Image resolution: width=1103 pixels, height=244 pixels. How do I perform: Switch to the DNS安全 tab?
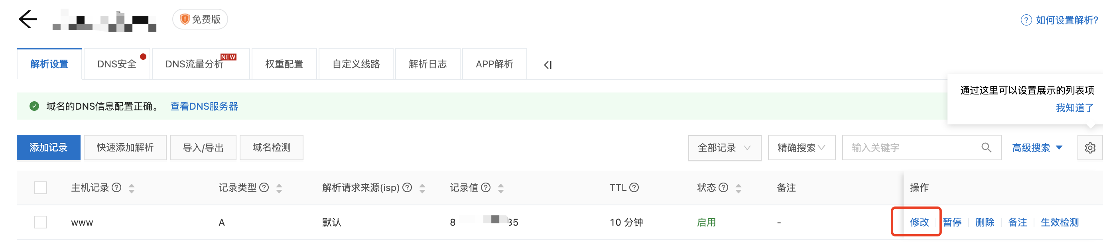pyautogui.click(x=117, y=64)
